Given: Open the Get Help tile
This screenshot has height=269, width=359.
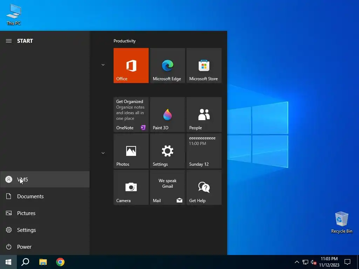Looking at the screenshot, I should 204,187.
